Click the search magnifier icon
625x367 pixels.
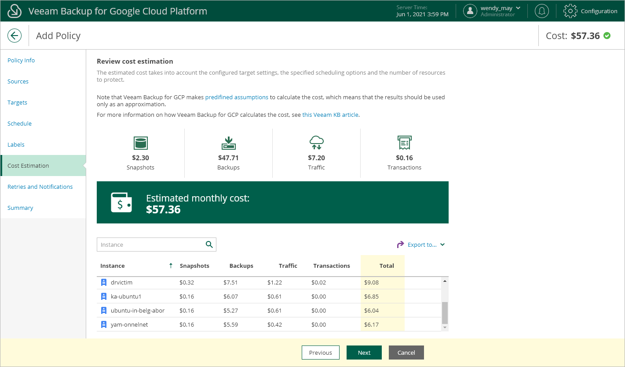tap(209, 245)
